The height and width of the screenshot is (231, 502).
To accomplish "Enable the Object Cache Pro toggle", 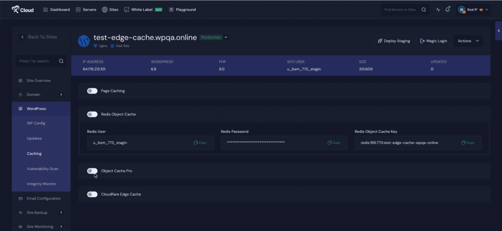I will point(92,171).
